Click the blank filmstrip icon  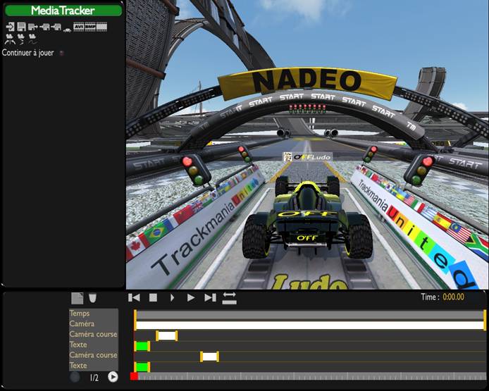[101, 27]
